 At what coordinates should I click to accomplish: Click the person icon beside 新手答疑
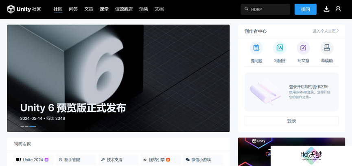tap(60, 160)
